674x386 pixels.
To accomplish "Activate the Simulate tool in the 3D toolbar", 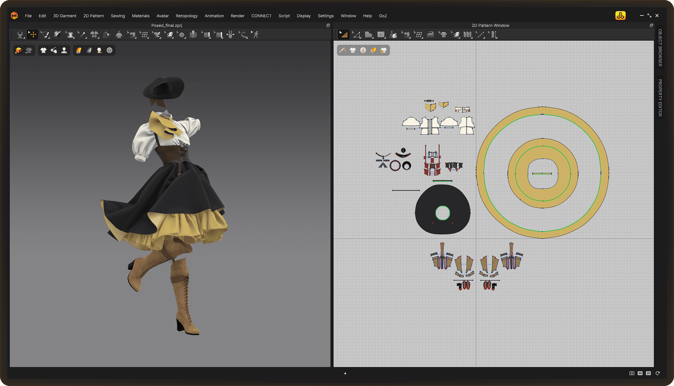I will click(20, 34).
